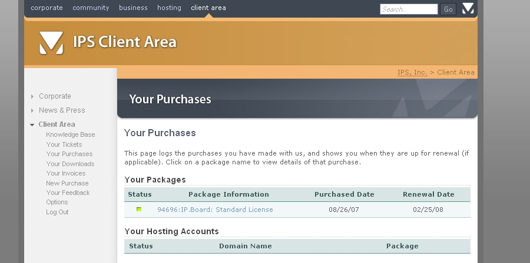Image resolution: width=530 pixels, height=263 pixels.
Task: Go to Your Tickets in sidebar
Action: [64, 144]
